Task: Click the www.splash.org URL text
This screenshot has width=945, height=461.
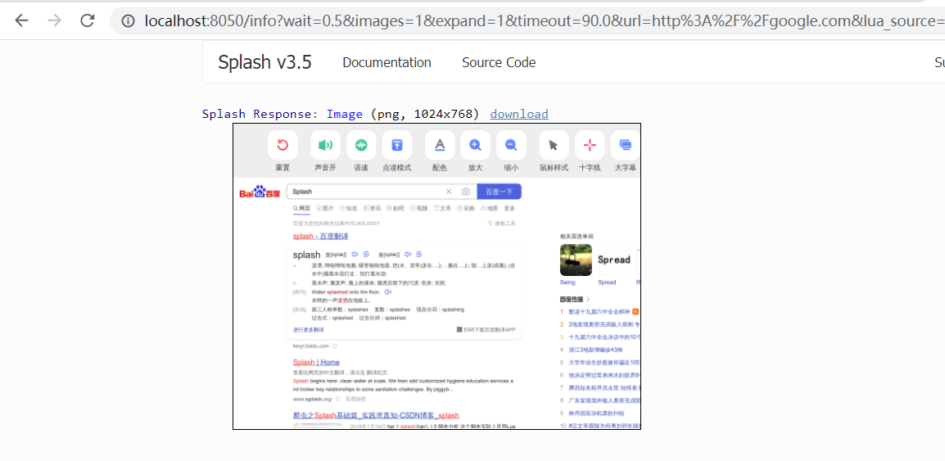Action: [x=313, y=399]
